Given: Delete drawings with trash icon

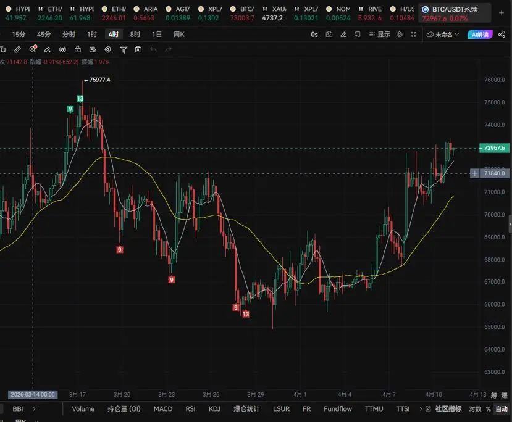Looking at the screenshot, I should 138,49.
